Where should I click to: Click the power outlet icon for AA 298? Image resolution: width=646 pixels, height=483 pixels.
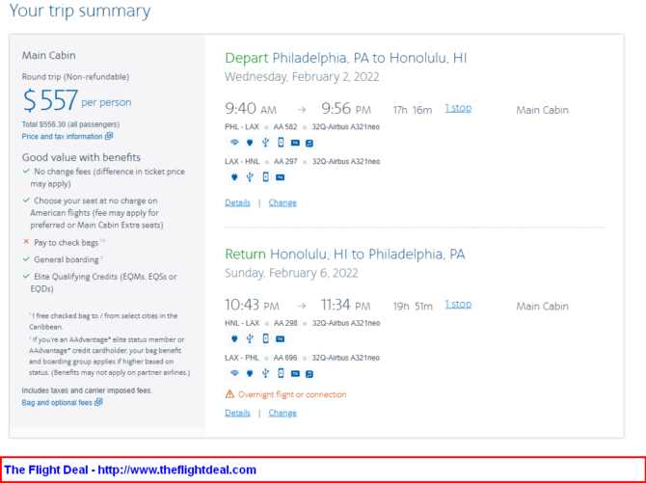tap(234, 338)
